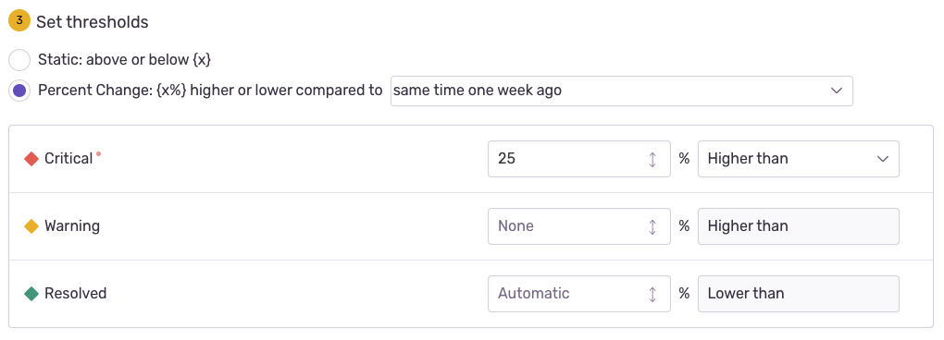Click the chevron in comparison period dropdown
Image resolution: width=944 pixels, height=340 pixels.
pos(837,91)
